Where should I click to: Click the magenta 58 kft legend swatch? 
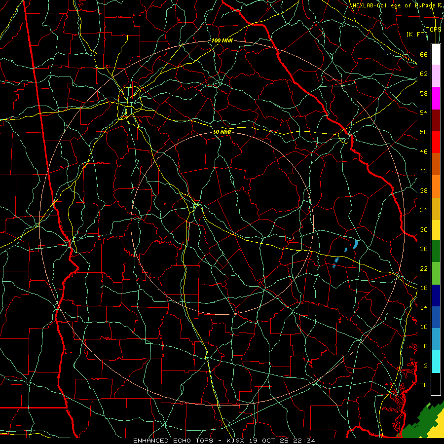(436, 98)
